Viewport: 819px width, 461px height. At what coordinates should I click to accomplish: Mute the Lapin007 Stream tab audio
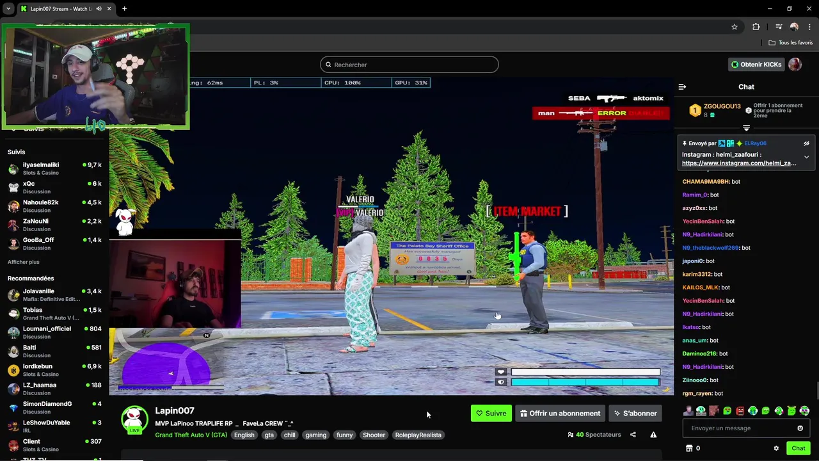[99, 9]
